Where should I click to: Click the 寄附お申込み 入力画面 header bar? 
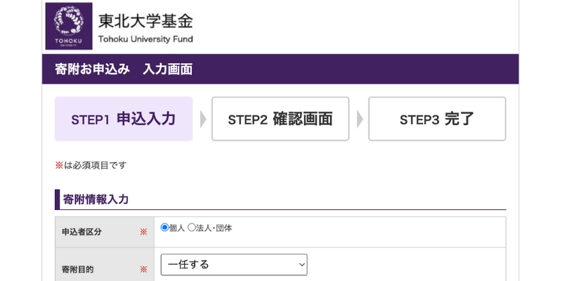coord(280,69)
